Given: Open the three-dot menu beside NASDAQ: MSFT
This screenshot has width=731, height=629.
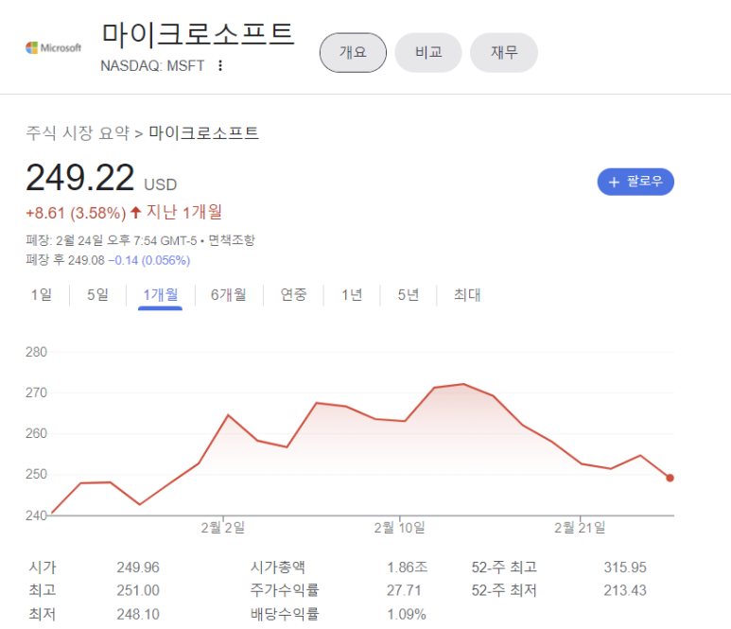Looking at the screenshot, I should coord(220,66).
